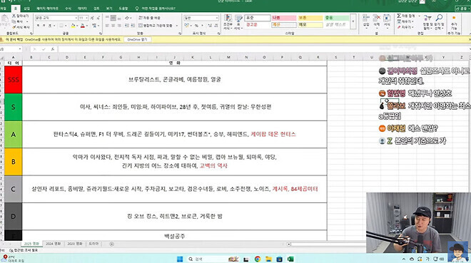Select the 좋음 (Good) cell style

tap(336, 18)
